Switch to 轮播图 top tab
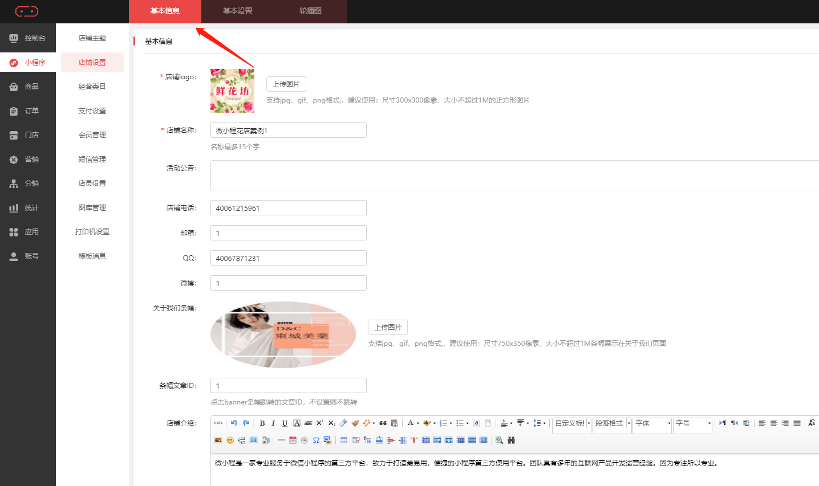The width and height of the screenshot is (819, 486). (310, 11)
